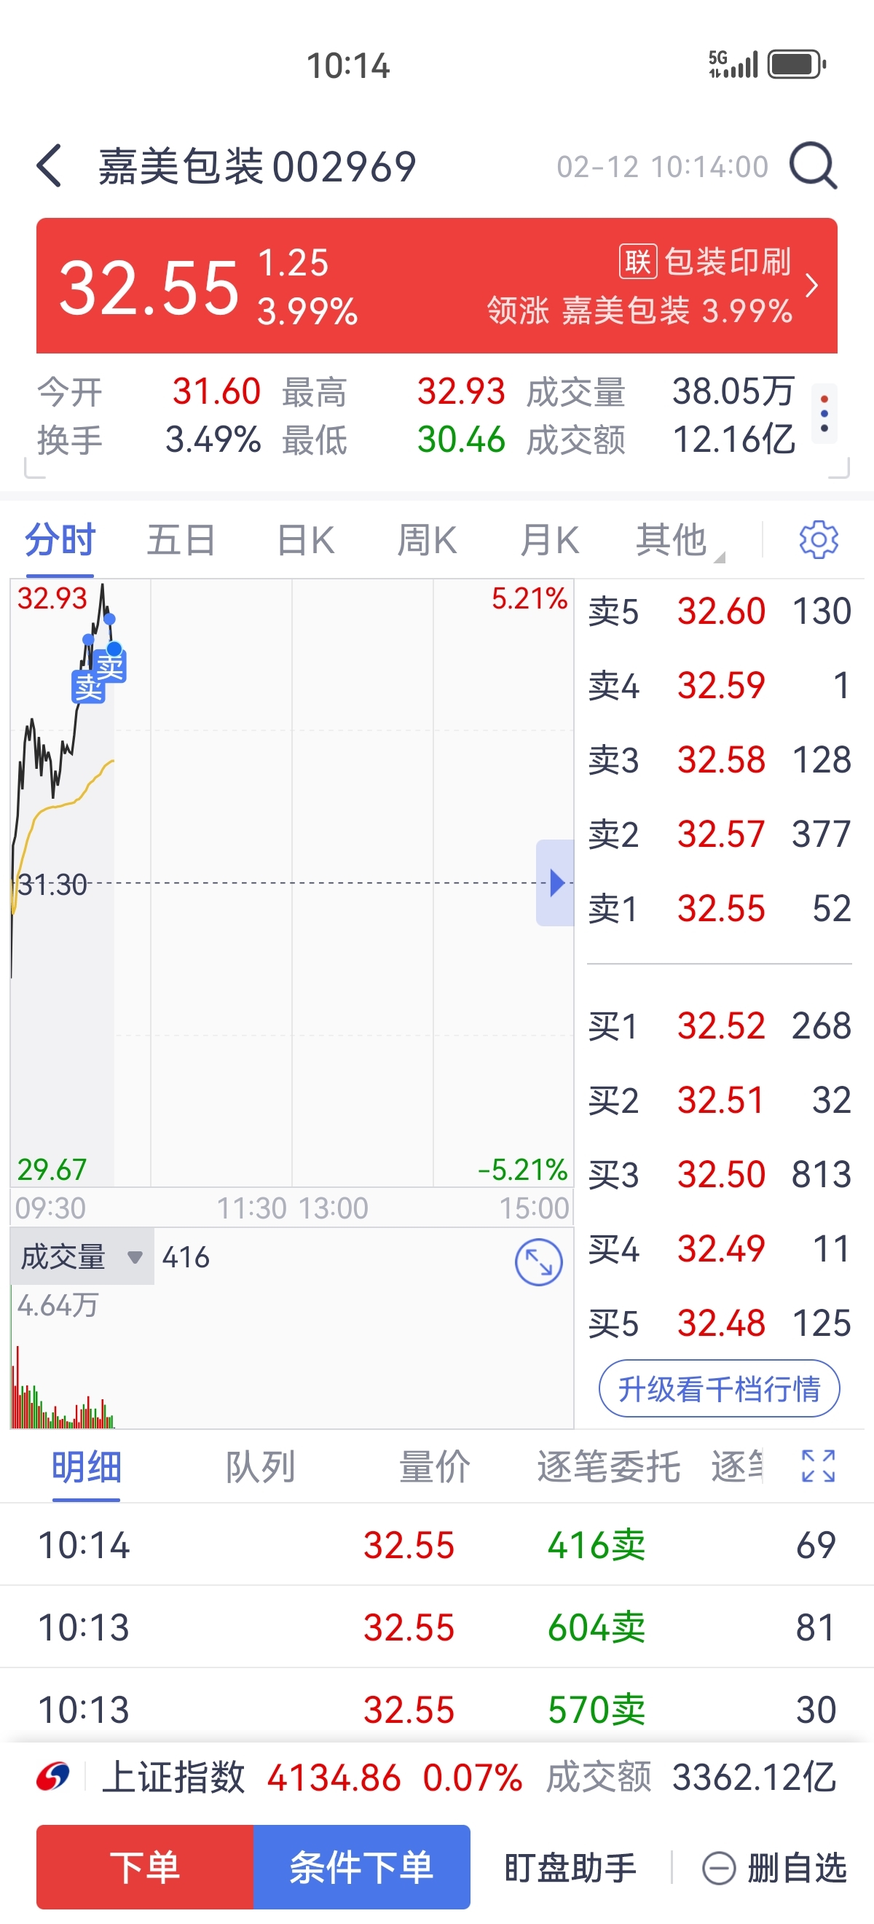Expand the 其他 chart period menu

[x=677, y=539]
